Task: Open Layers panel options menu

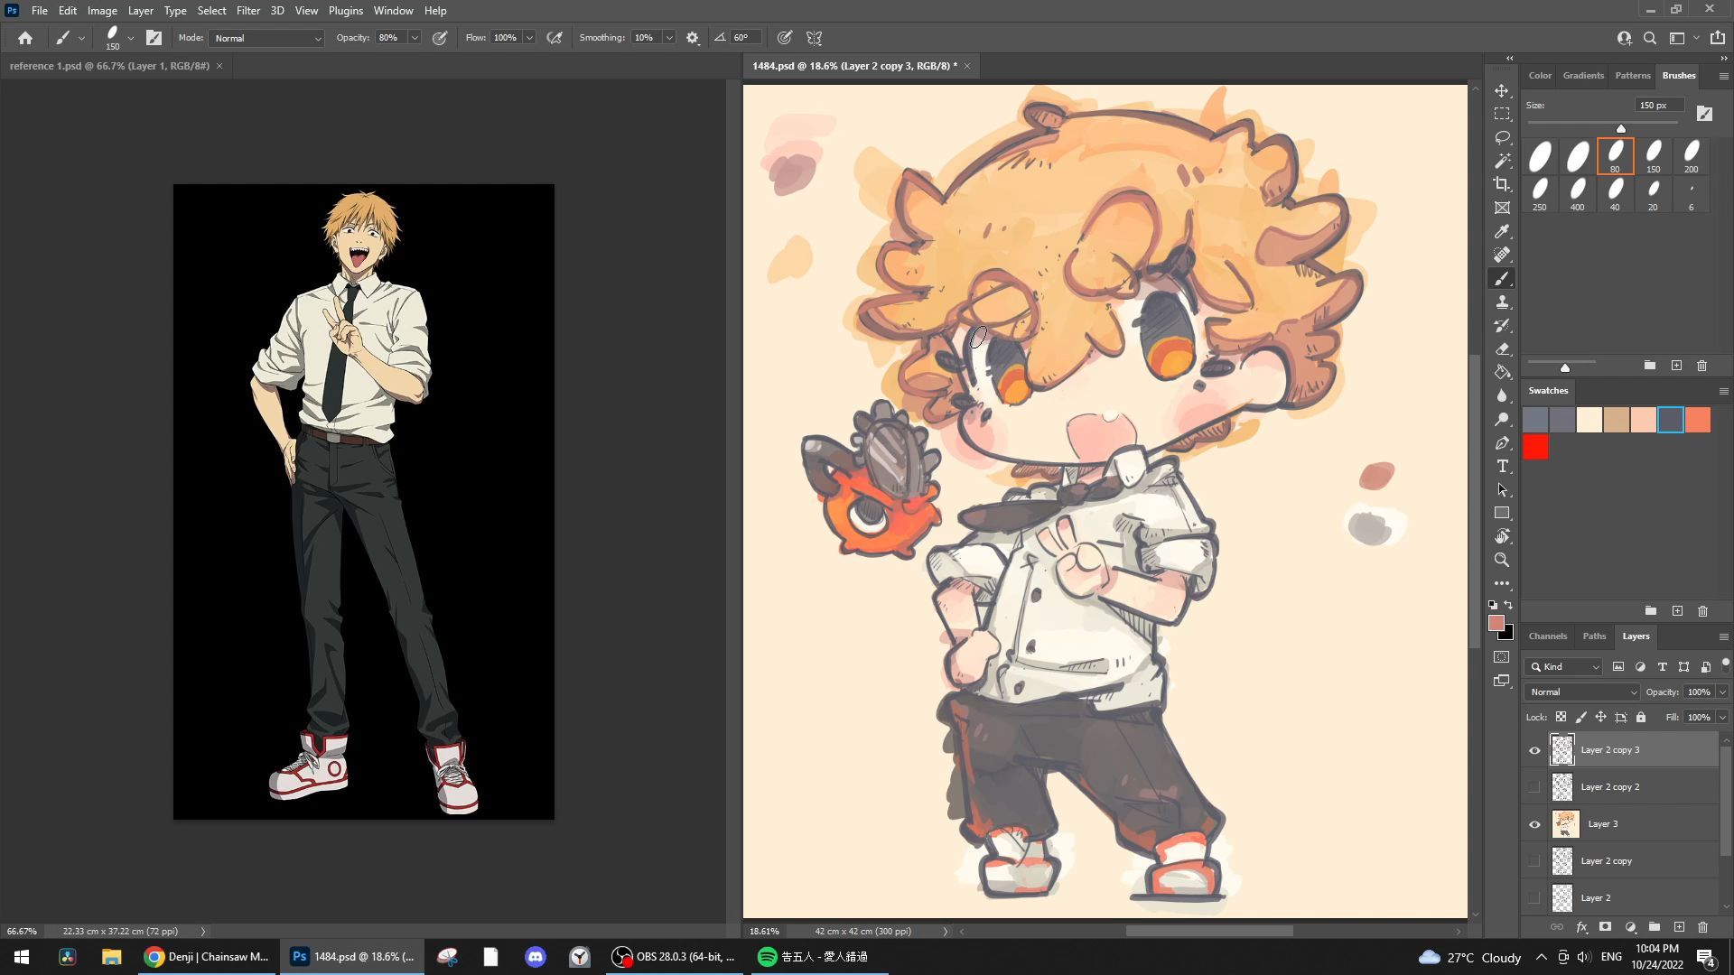Action: [x=1723, y=636]
